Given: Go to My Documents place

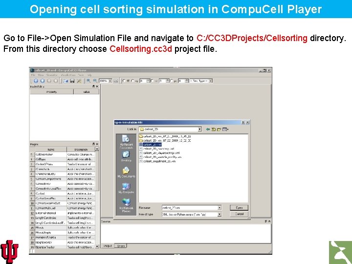Looking at the screenshot, I should click(126, 173).
